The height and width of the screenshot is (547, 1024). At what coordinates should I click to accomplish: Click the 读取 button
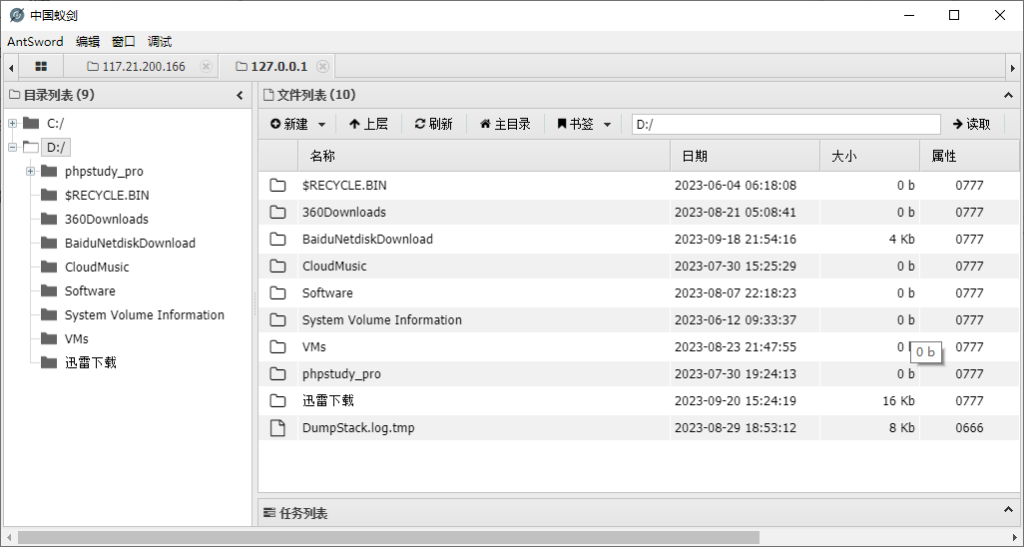point(972,124)
